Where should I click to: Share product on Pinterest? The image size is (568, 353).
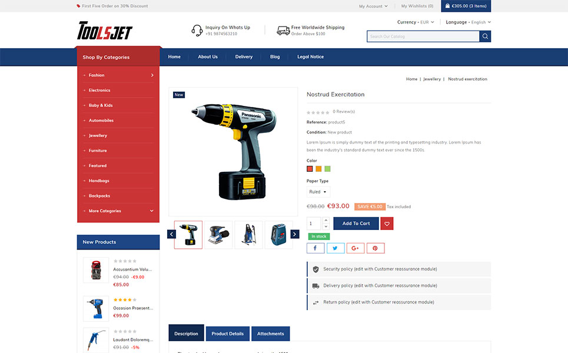click(376, 248)
